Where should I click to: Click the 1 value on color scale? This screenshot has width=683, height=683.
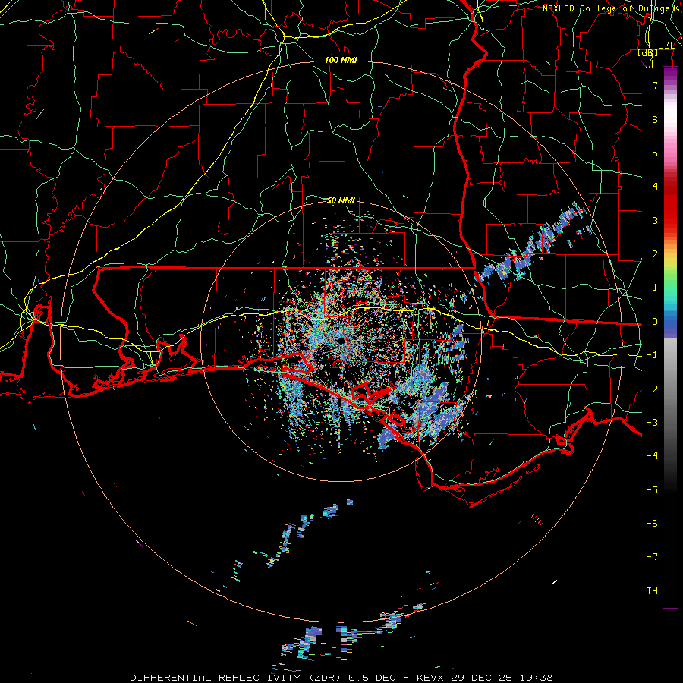coord(655,288)
